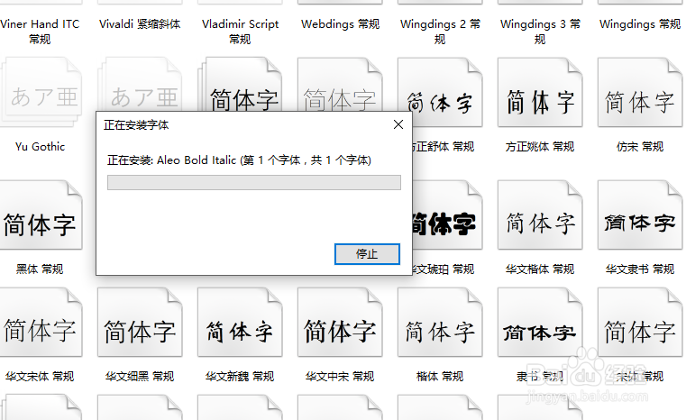Select the 楷体 常规 font icon

(x=440, y=323)
